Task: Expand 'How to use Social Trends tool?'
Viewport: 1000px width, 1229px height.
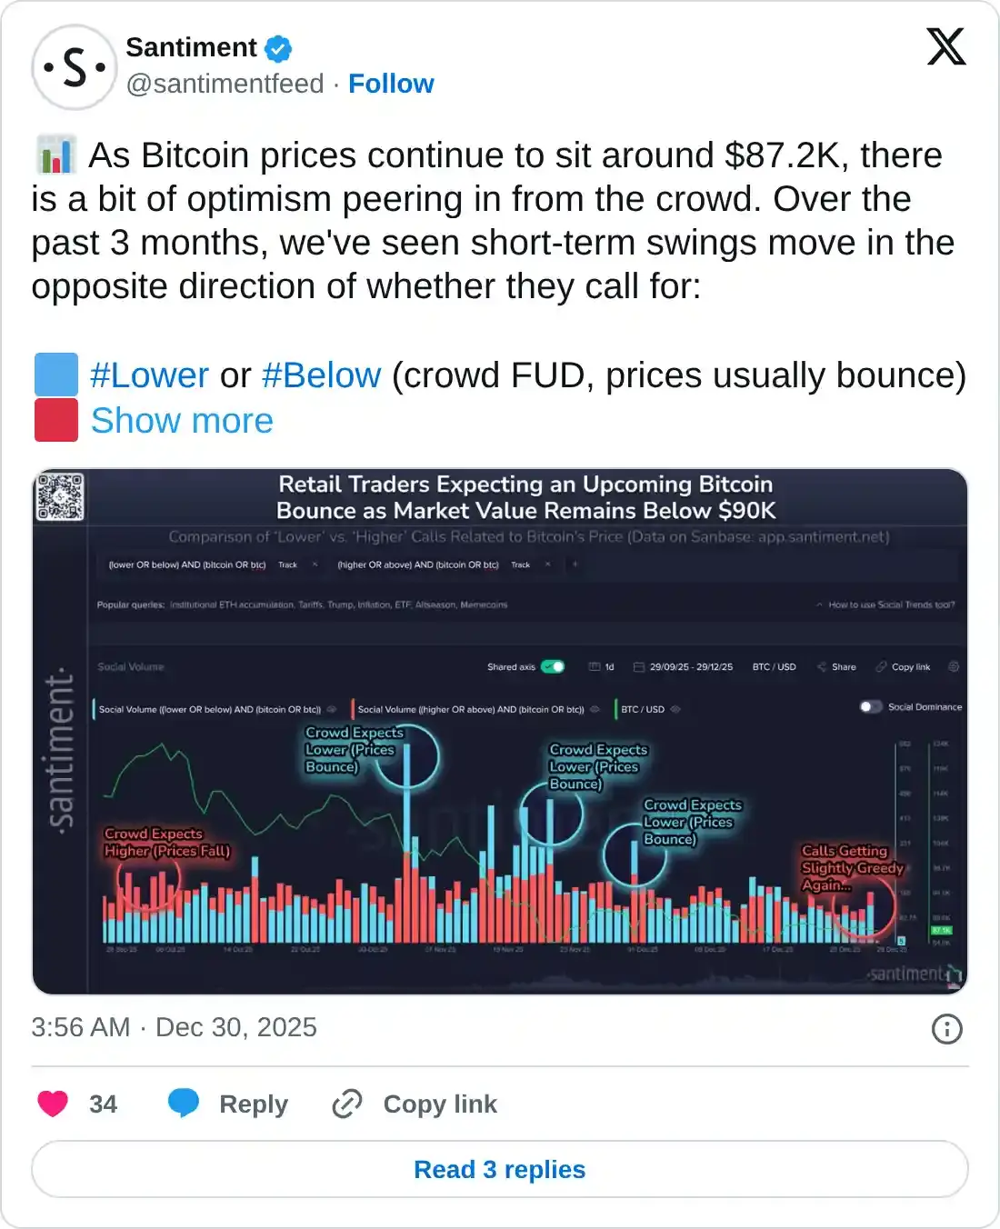Action: (x=891, y=603)
